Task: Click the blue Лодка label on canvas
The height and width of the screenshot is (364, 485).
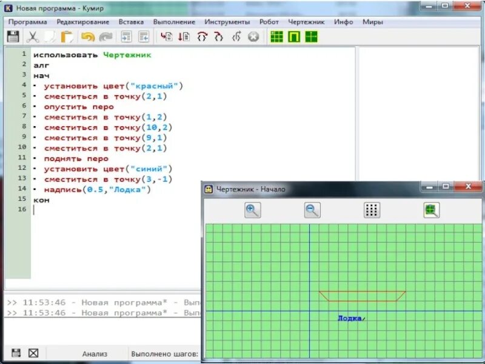Action: pyautogui.click(x=350, y=318)
